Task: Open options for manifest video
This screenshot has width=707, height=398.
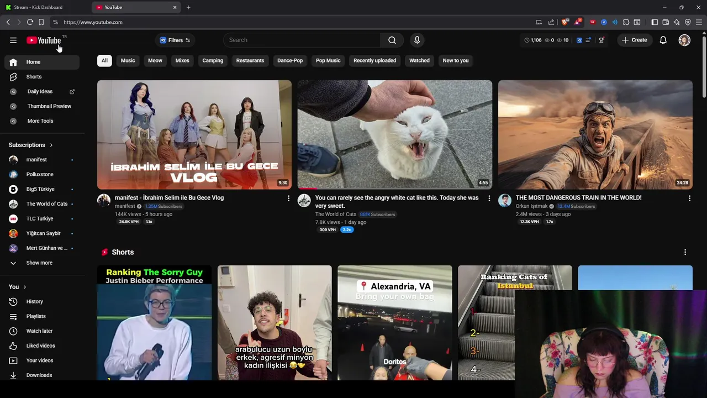Action: [288, 198]
